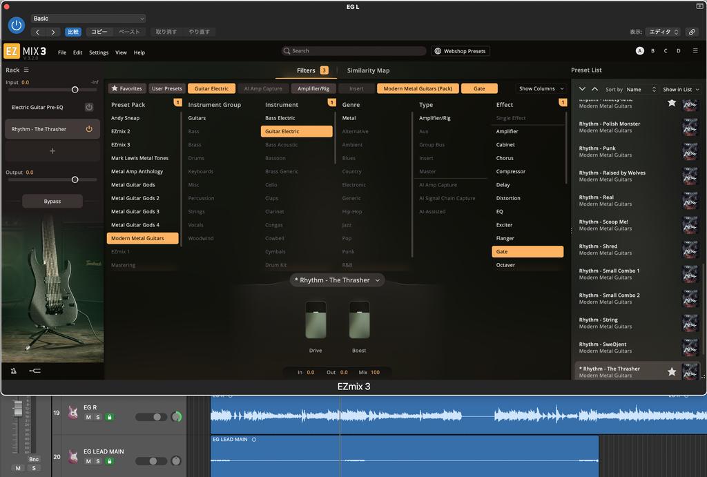Select the Compressor effect filter
The image size is (707, 477).
[x=510, y=171]
